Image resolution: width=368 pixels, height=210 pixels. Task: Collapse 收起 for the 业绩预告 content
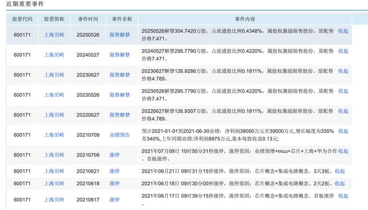[343, 131]
